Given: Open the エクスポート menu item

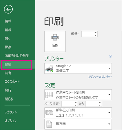Looking at the screenshot, I should click(12, 82).
